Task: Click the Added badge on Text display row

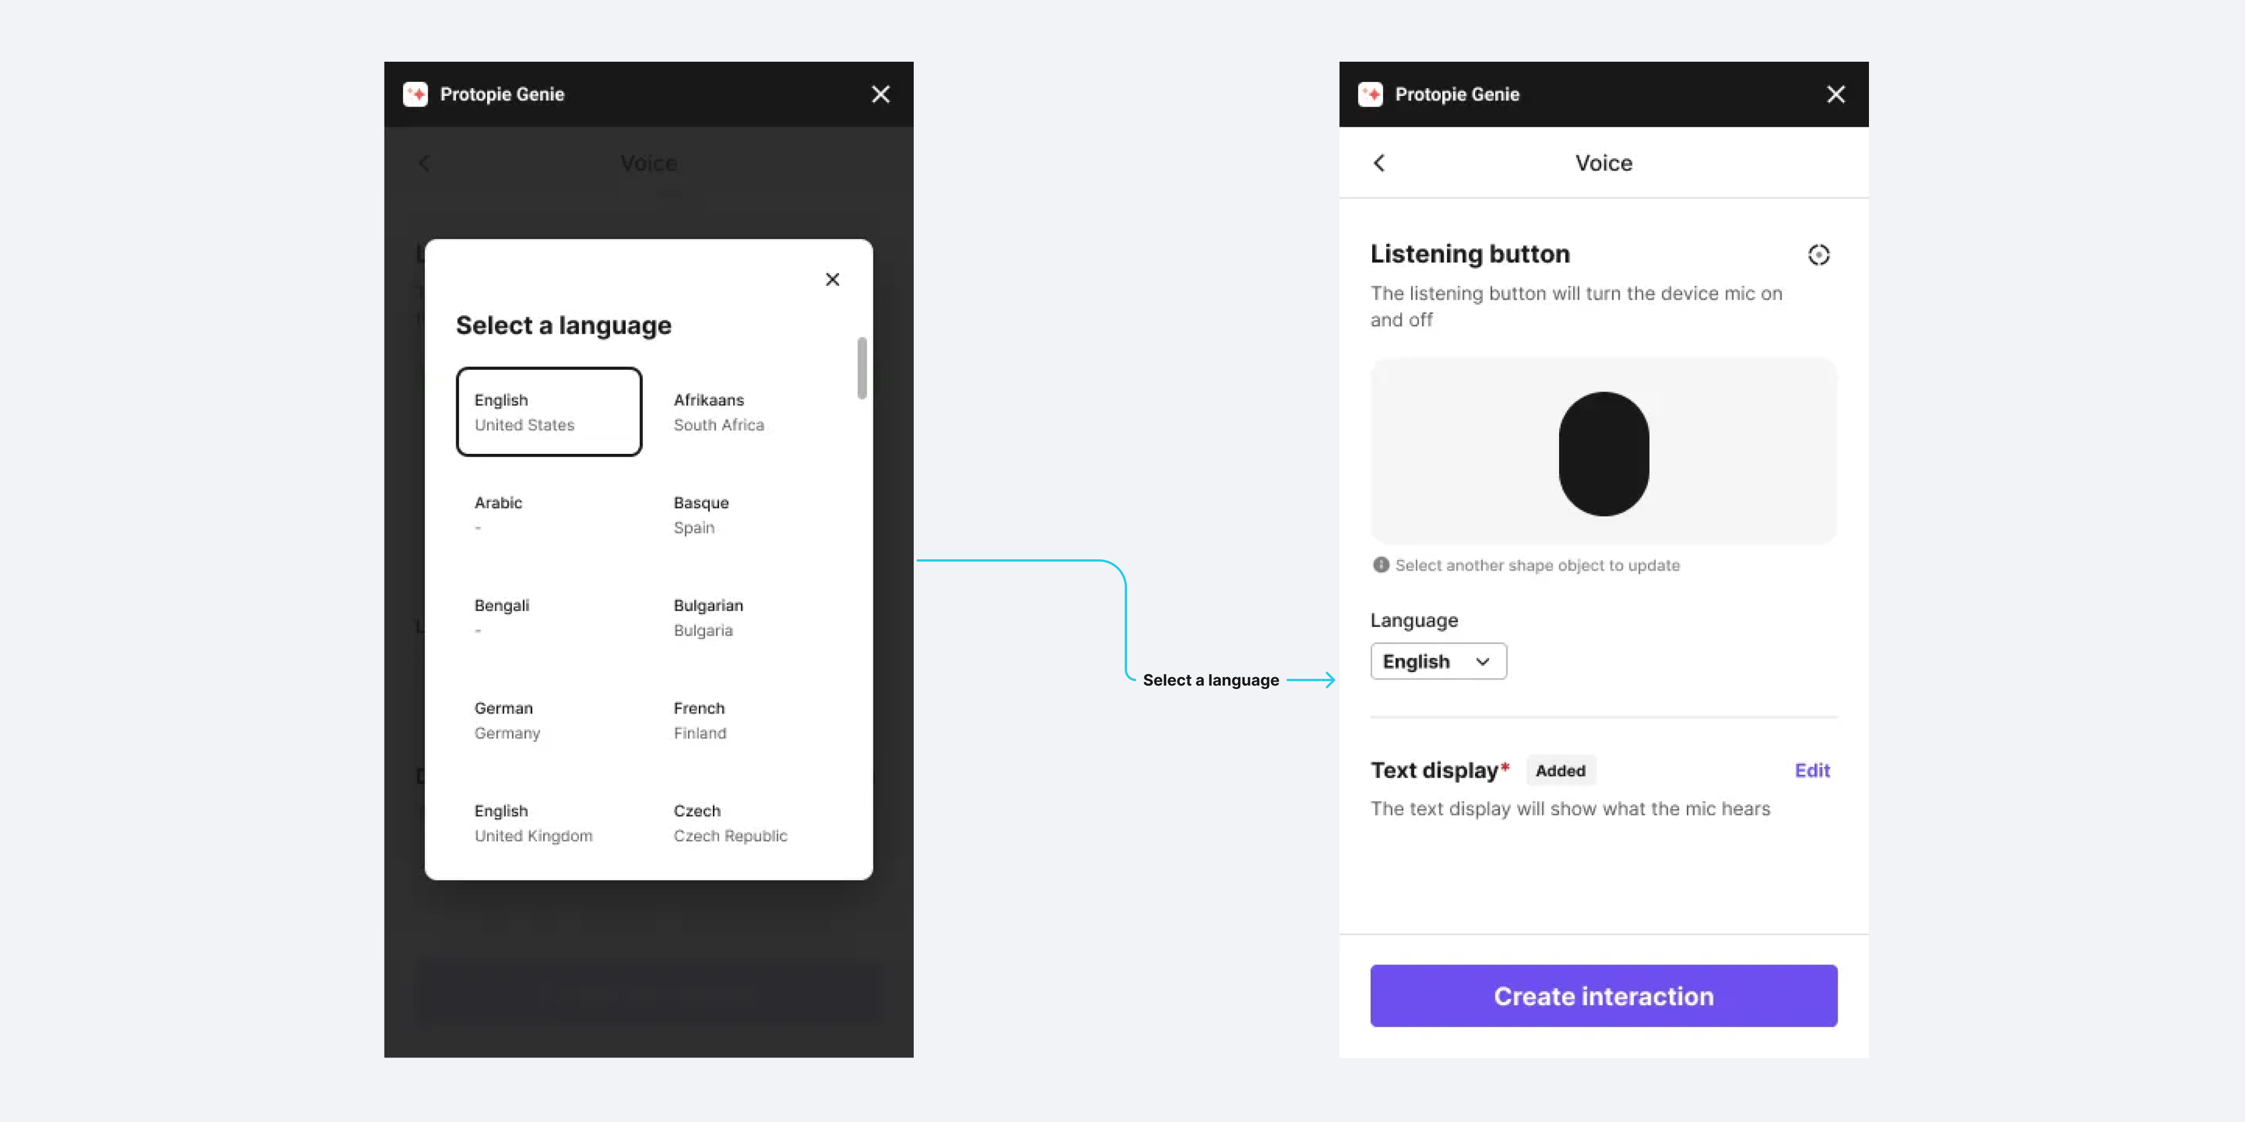Action: pyautogui.click(x=1559, y=770)
